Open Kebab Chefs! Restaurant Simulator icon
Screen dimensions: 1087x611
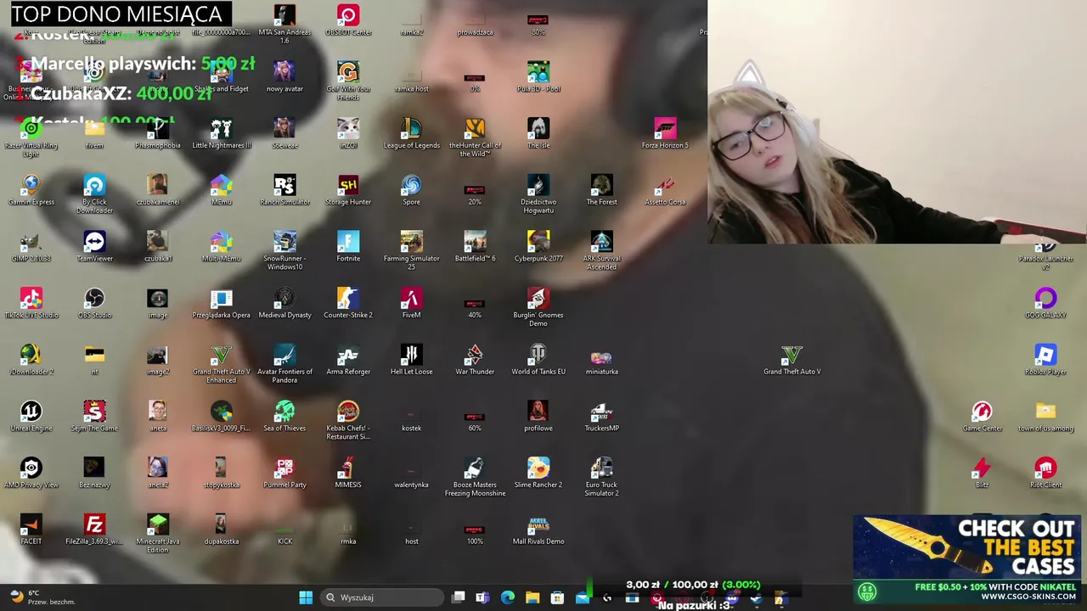(x=348, y=420)
